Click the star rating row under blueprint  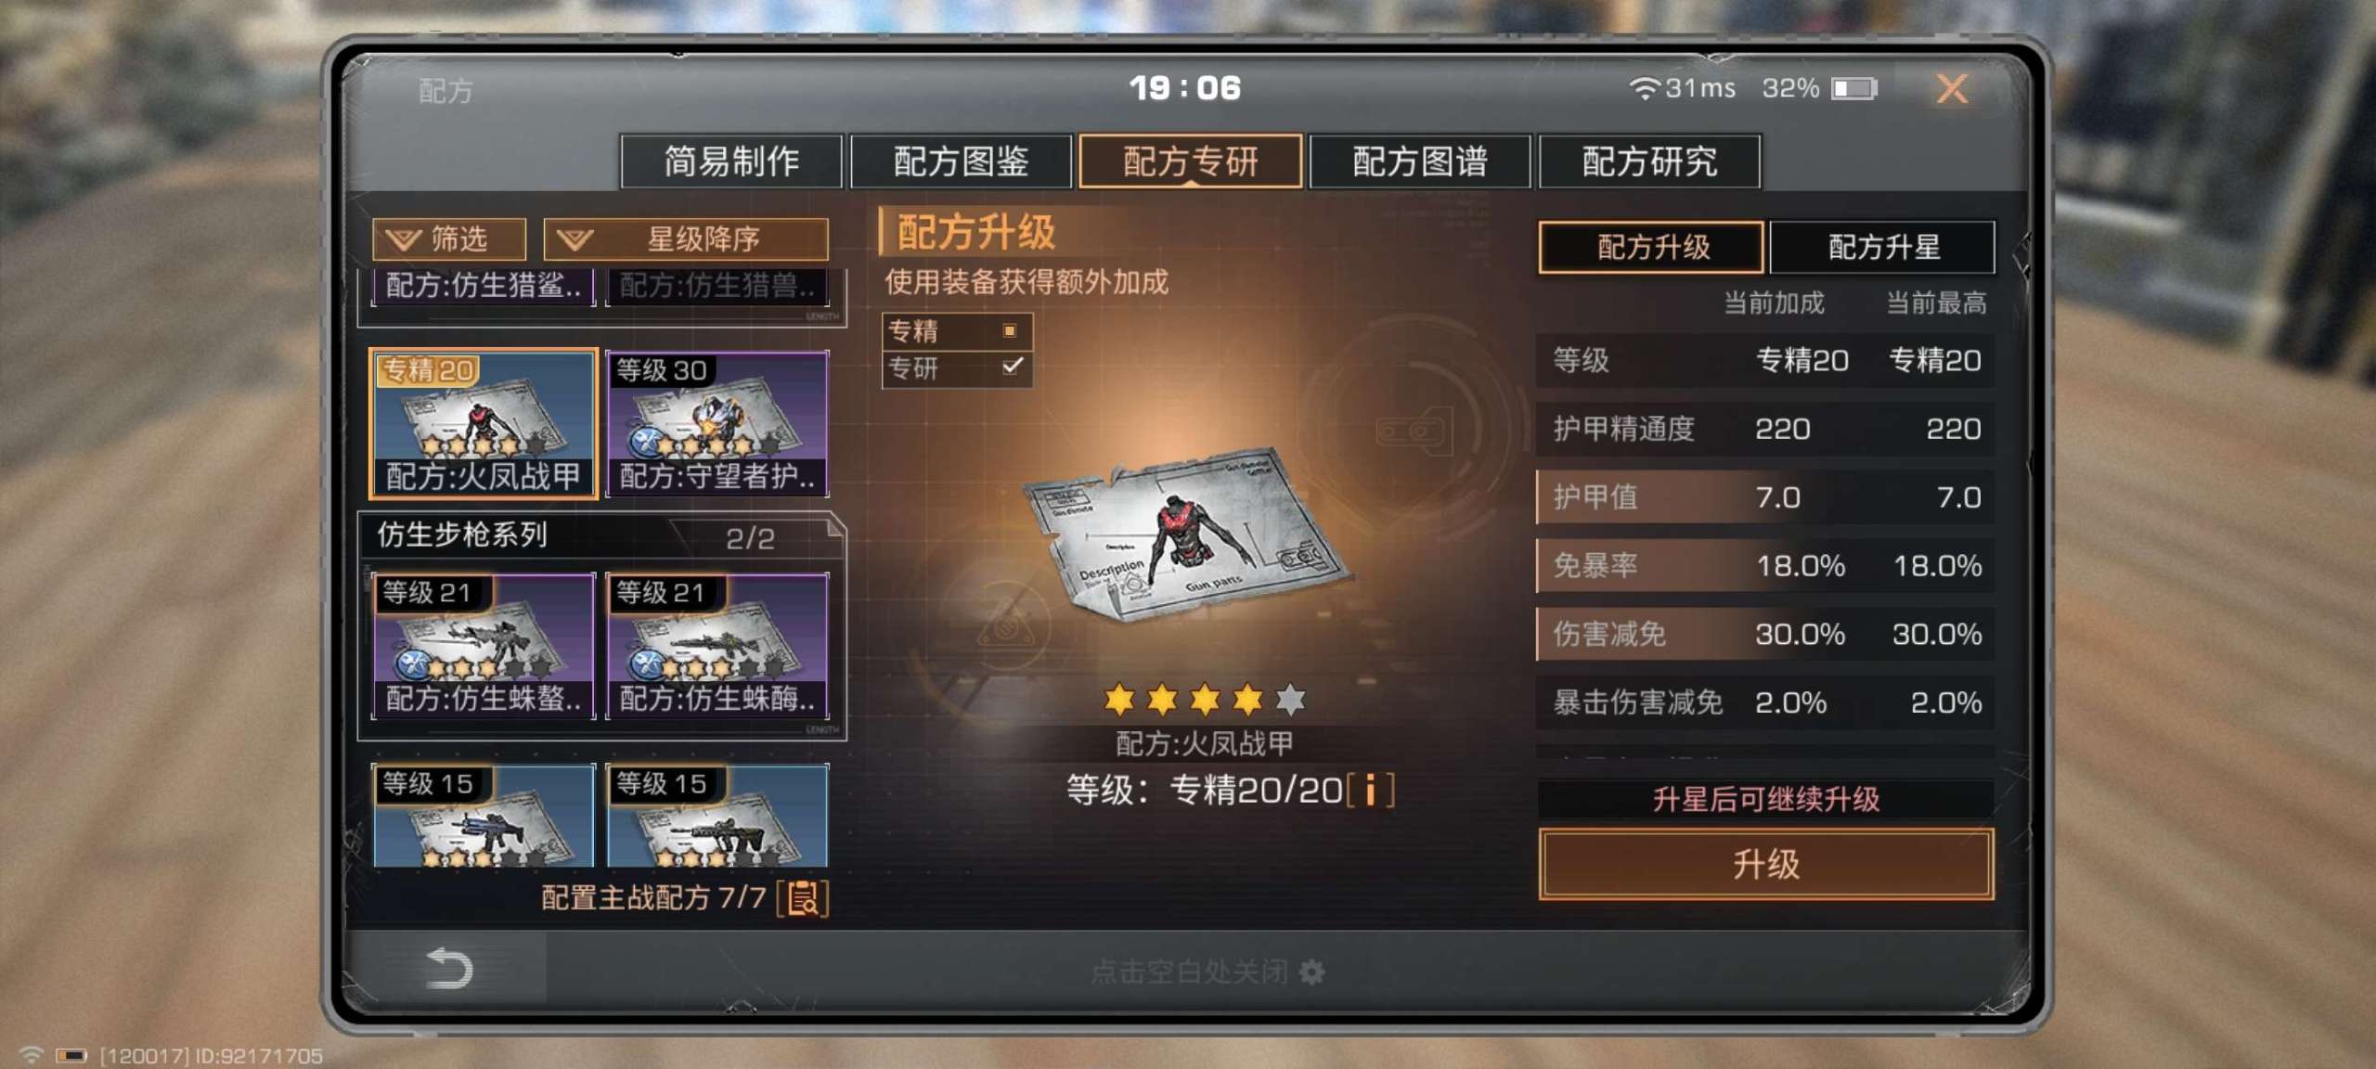coord(1205,699)
